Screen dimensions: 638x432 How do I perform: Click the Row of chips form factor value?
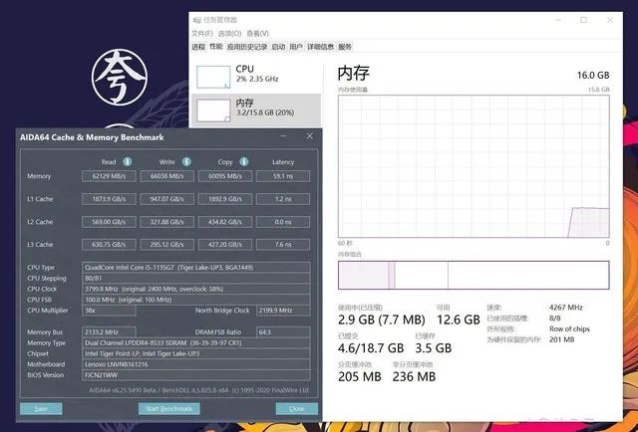[569, 328]
